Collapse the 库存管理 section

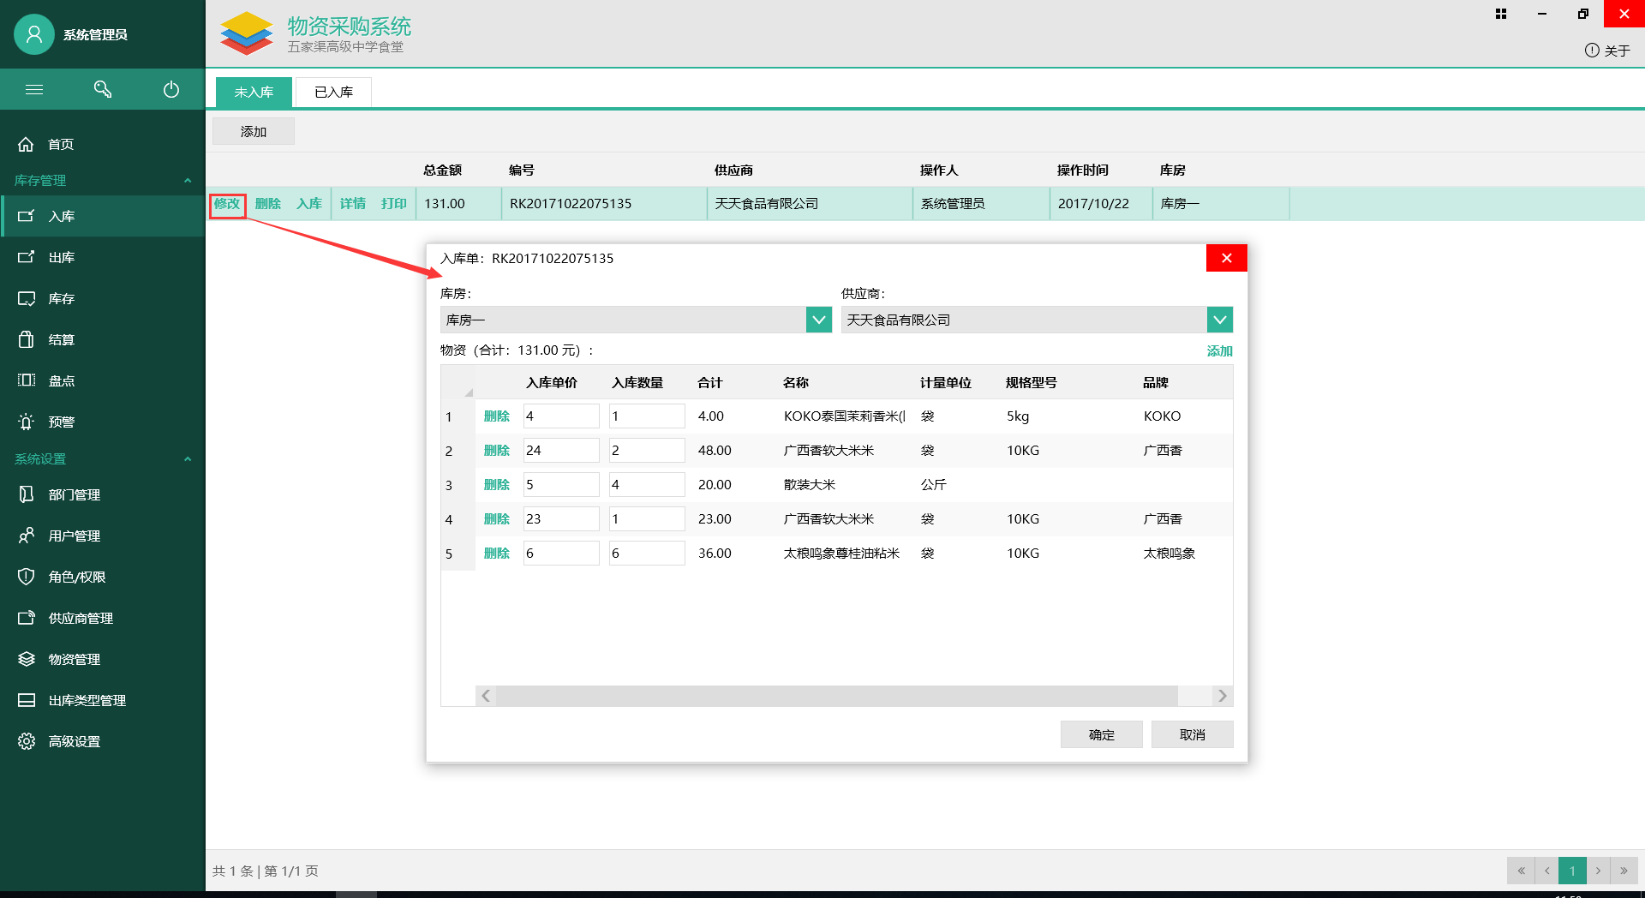pyautogui.click(x=188, y=180)
